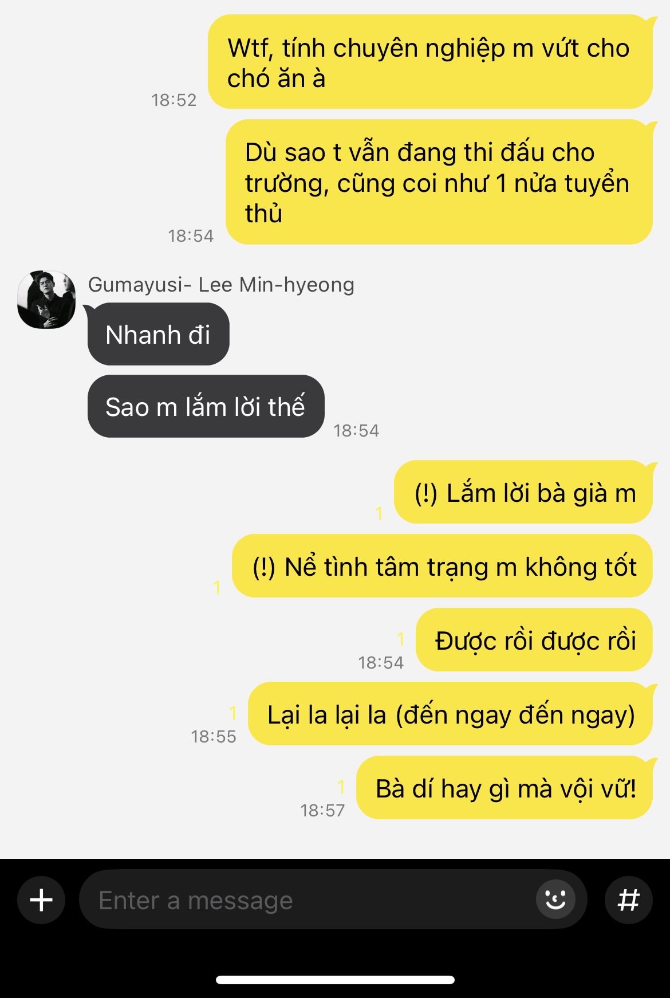670x998 pixels.
Task: Tap the 18:52 timestamp of first message
Action: [174, 100]
